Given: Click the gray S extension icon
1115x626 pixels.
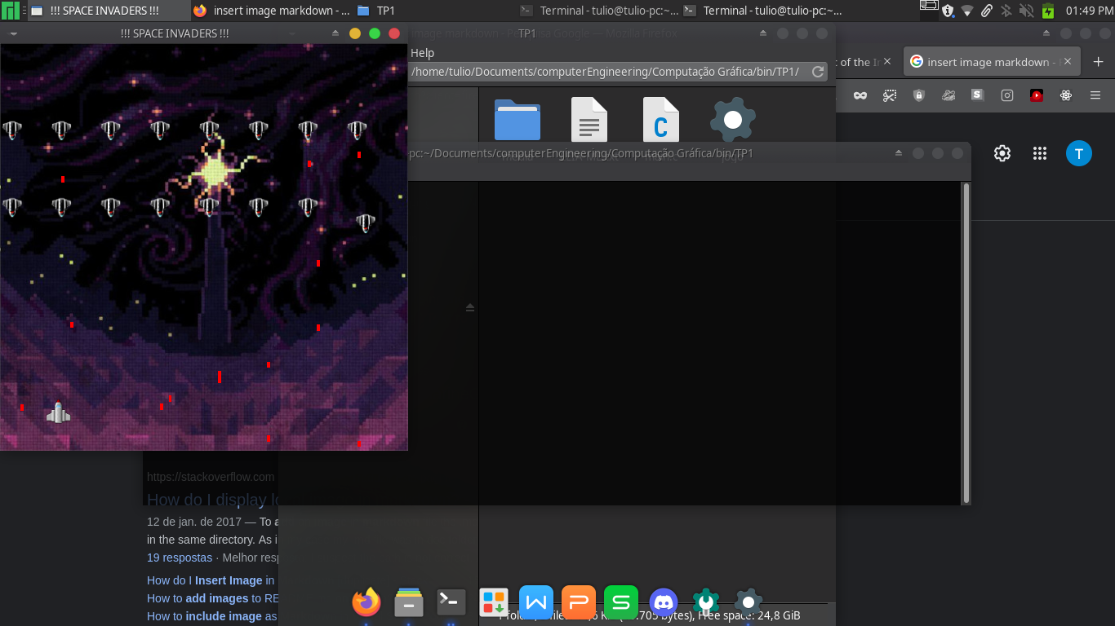Looking at the screenshot, I should pos(978,95).
